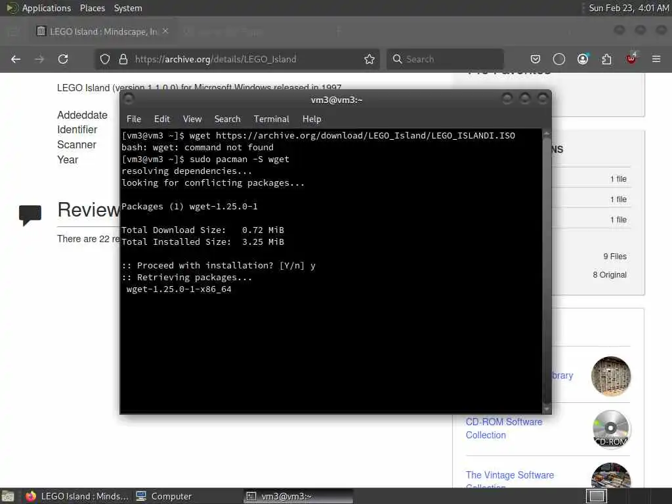Click the '9 Files' download link
The image size is (672, 504).
615,257
